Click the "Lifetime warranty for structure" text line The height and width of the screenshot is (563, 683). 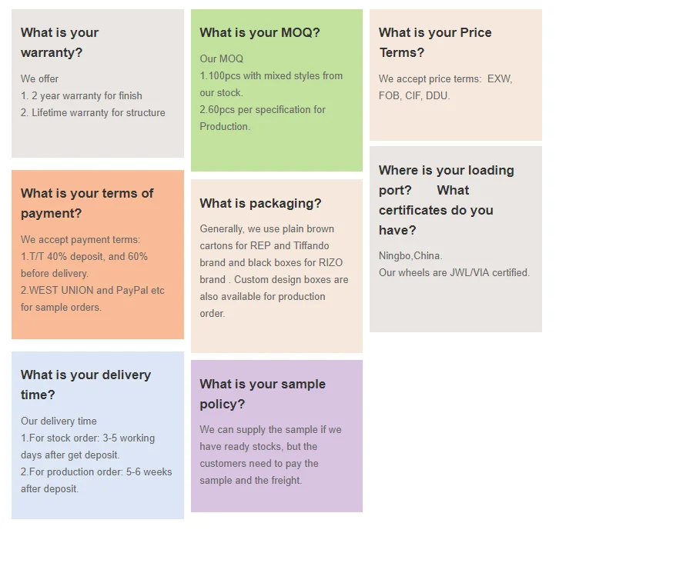[92, 113]
